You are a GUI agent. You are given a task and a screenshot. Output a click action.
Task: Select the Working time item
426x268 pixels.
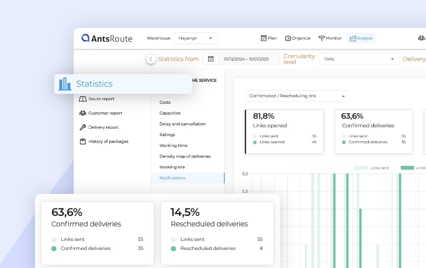[x=173, y=146]
